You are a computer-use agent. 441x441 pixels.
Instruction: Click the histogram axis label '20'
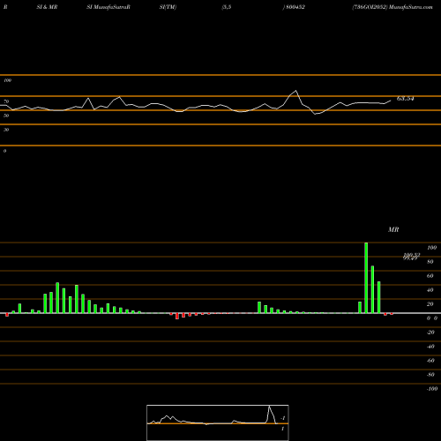click(430, 304)
